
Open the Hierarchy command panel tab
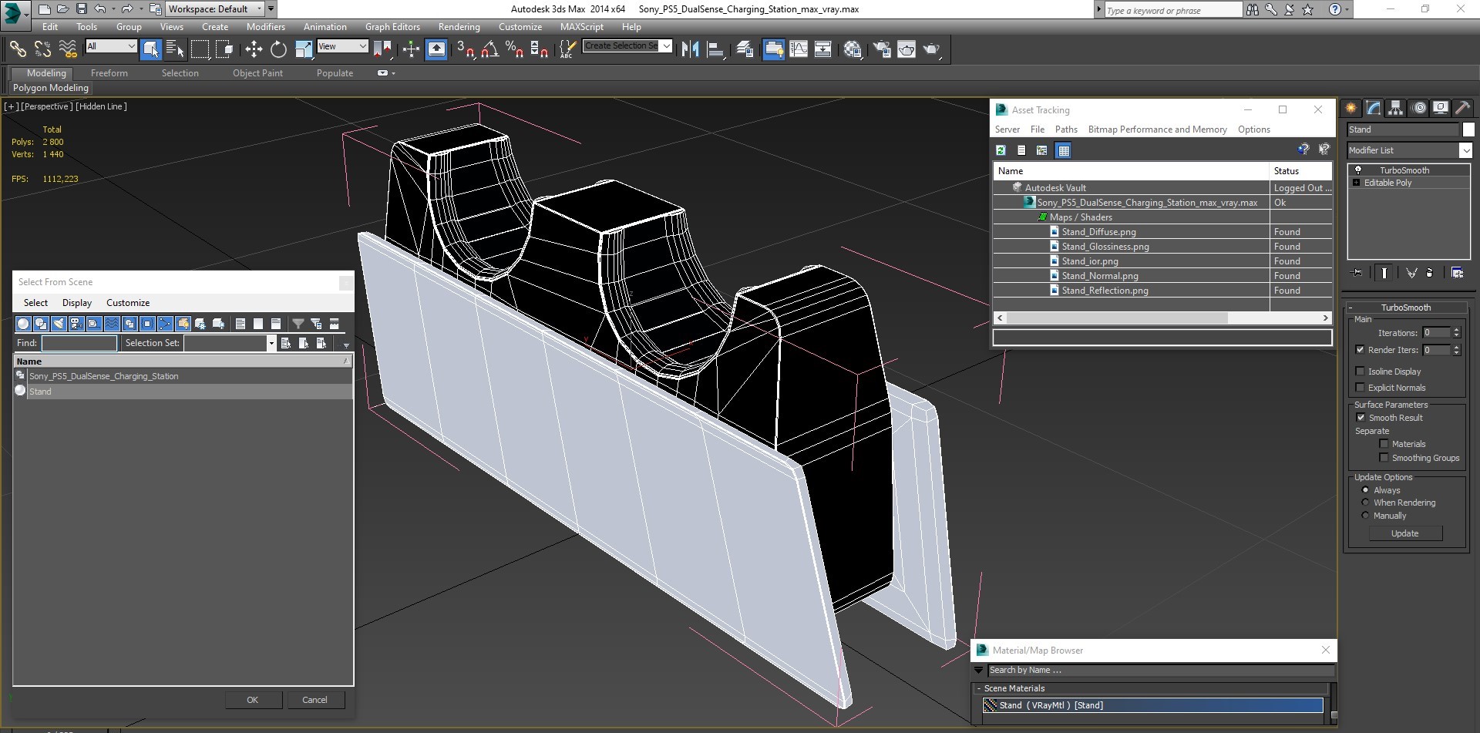[1395, 109]
